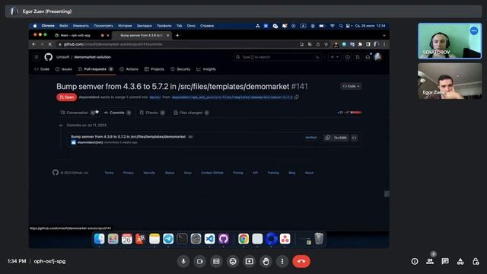
Task: Click the Verified commit badge
Action: pyautogui.click(x=311, y=137)
